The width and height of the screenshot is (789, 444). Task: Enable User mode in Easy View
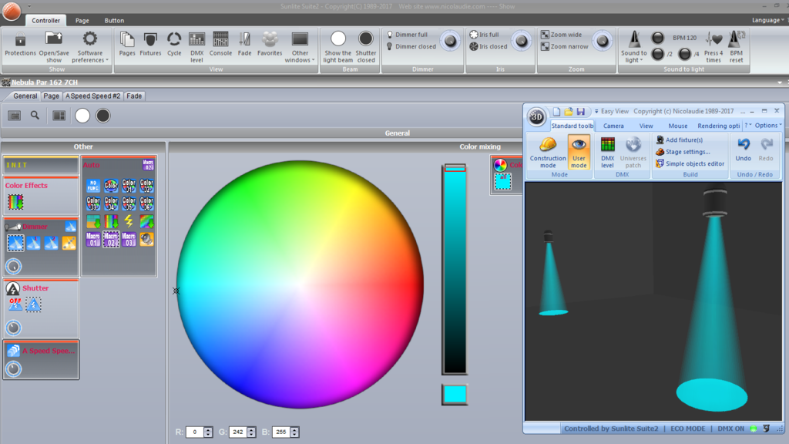tap(579, 152)
